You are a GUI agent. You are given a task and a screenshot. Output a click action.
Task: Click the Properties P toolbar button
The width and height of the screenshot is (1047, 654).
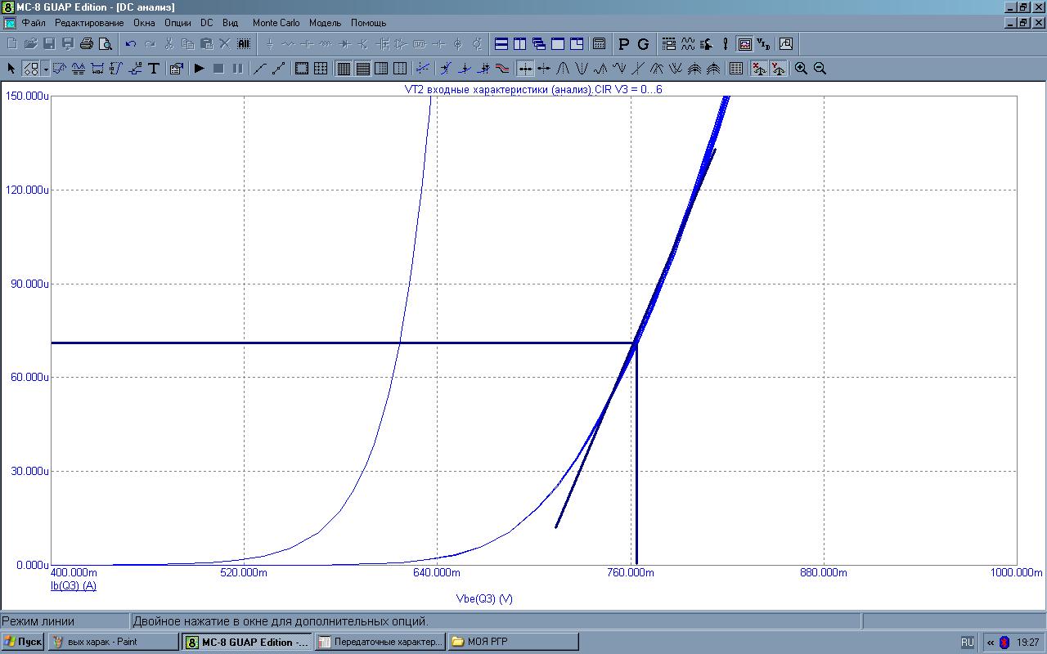point(624,44)
